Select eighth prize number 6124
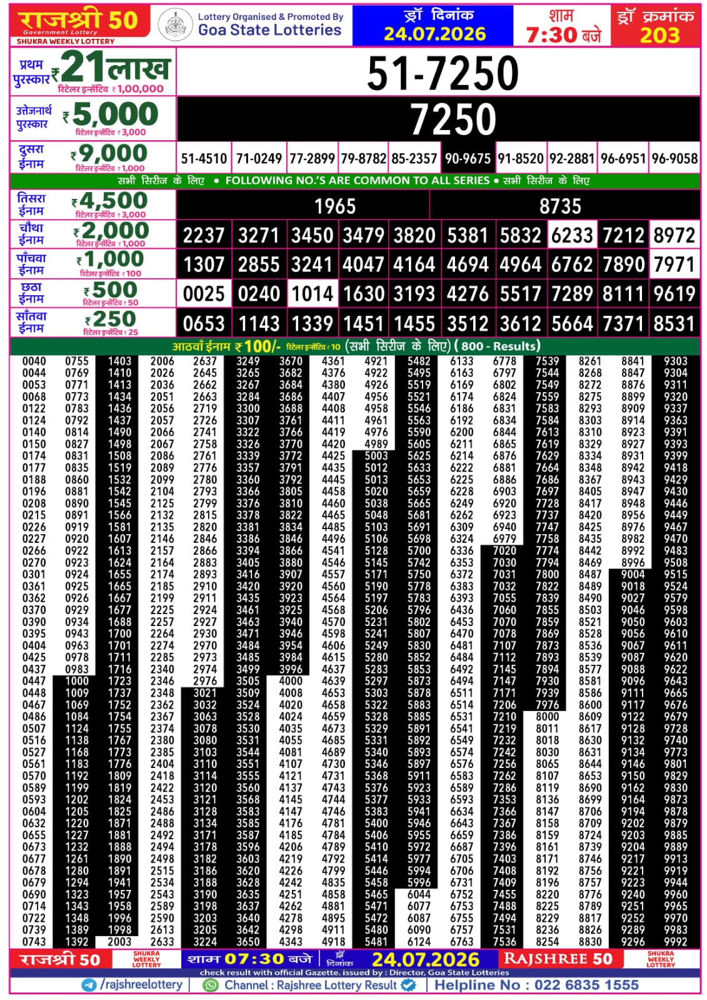Viewport: 707px width, 1000px height. point(419,942)
